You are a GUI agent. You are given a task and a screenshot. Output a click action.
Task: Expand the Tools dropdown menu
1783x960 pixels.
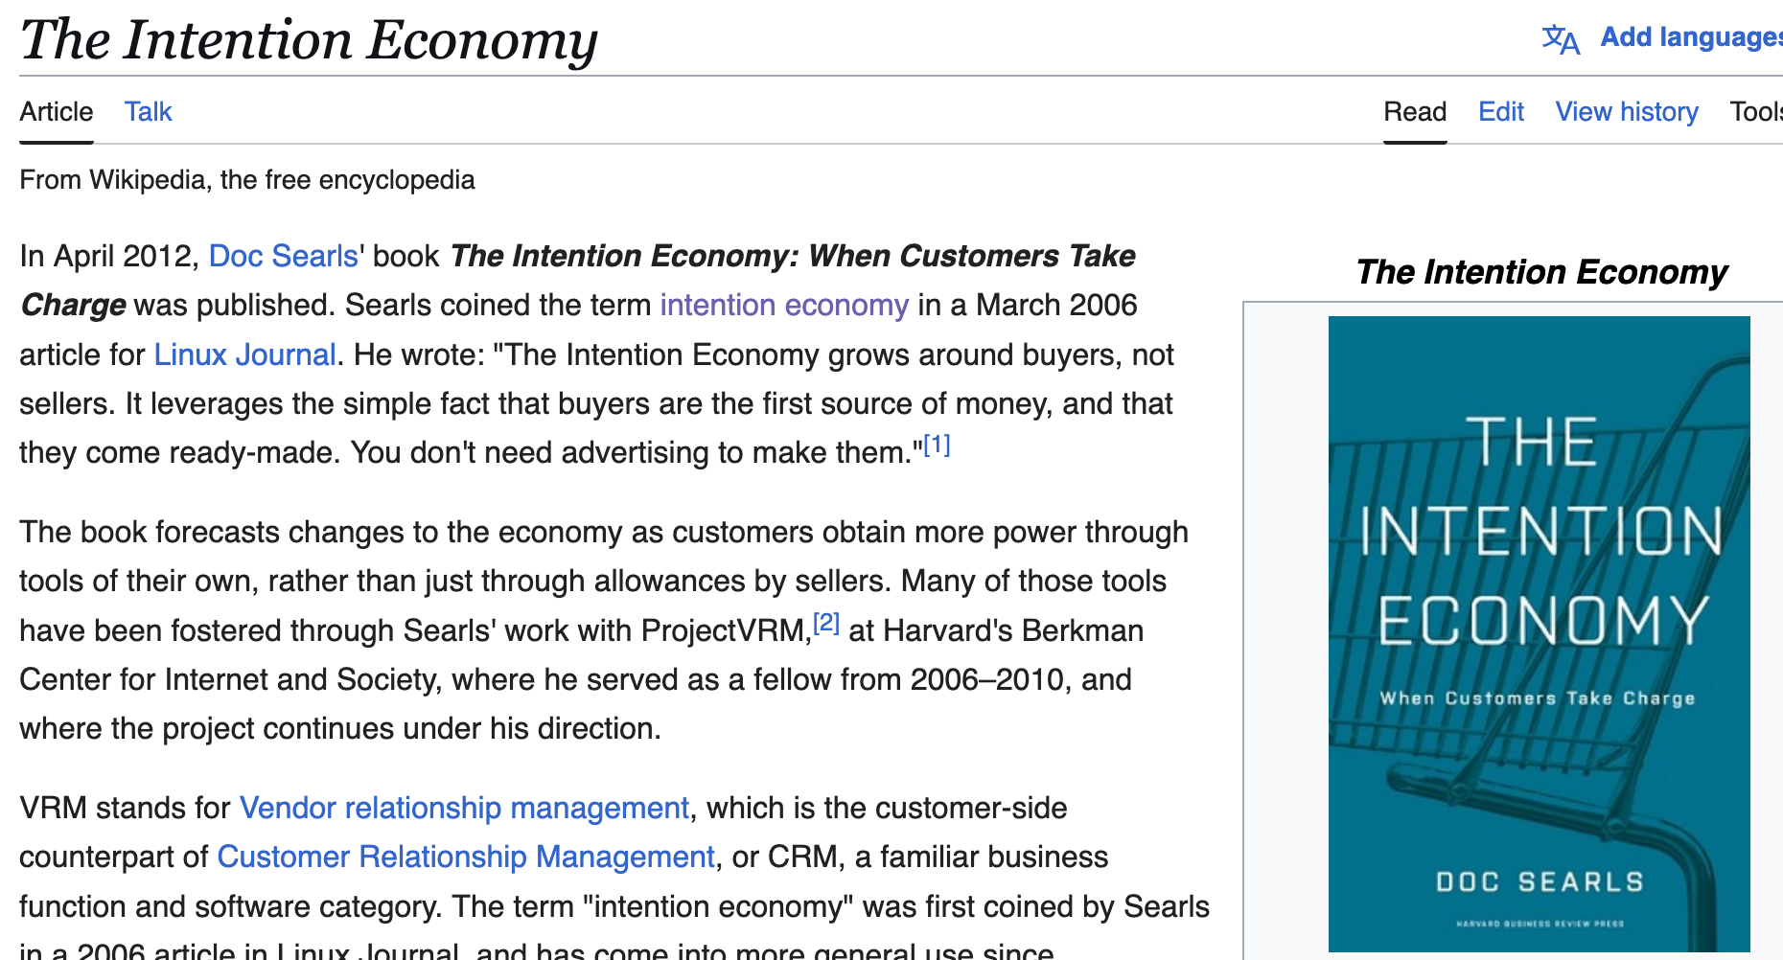tap(1756, 112)
